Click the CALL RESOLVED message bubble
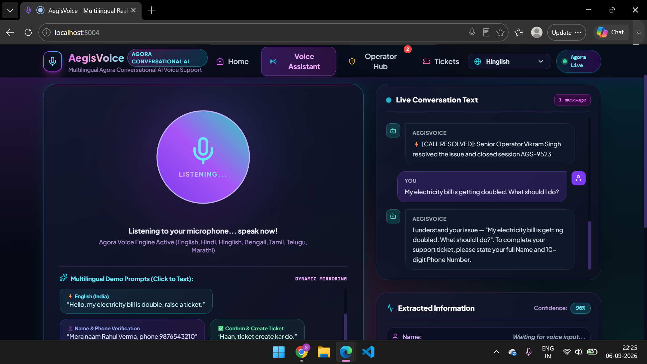The height and width of the screenshot is (364, 647). click(490, 144)
